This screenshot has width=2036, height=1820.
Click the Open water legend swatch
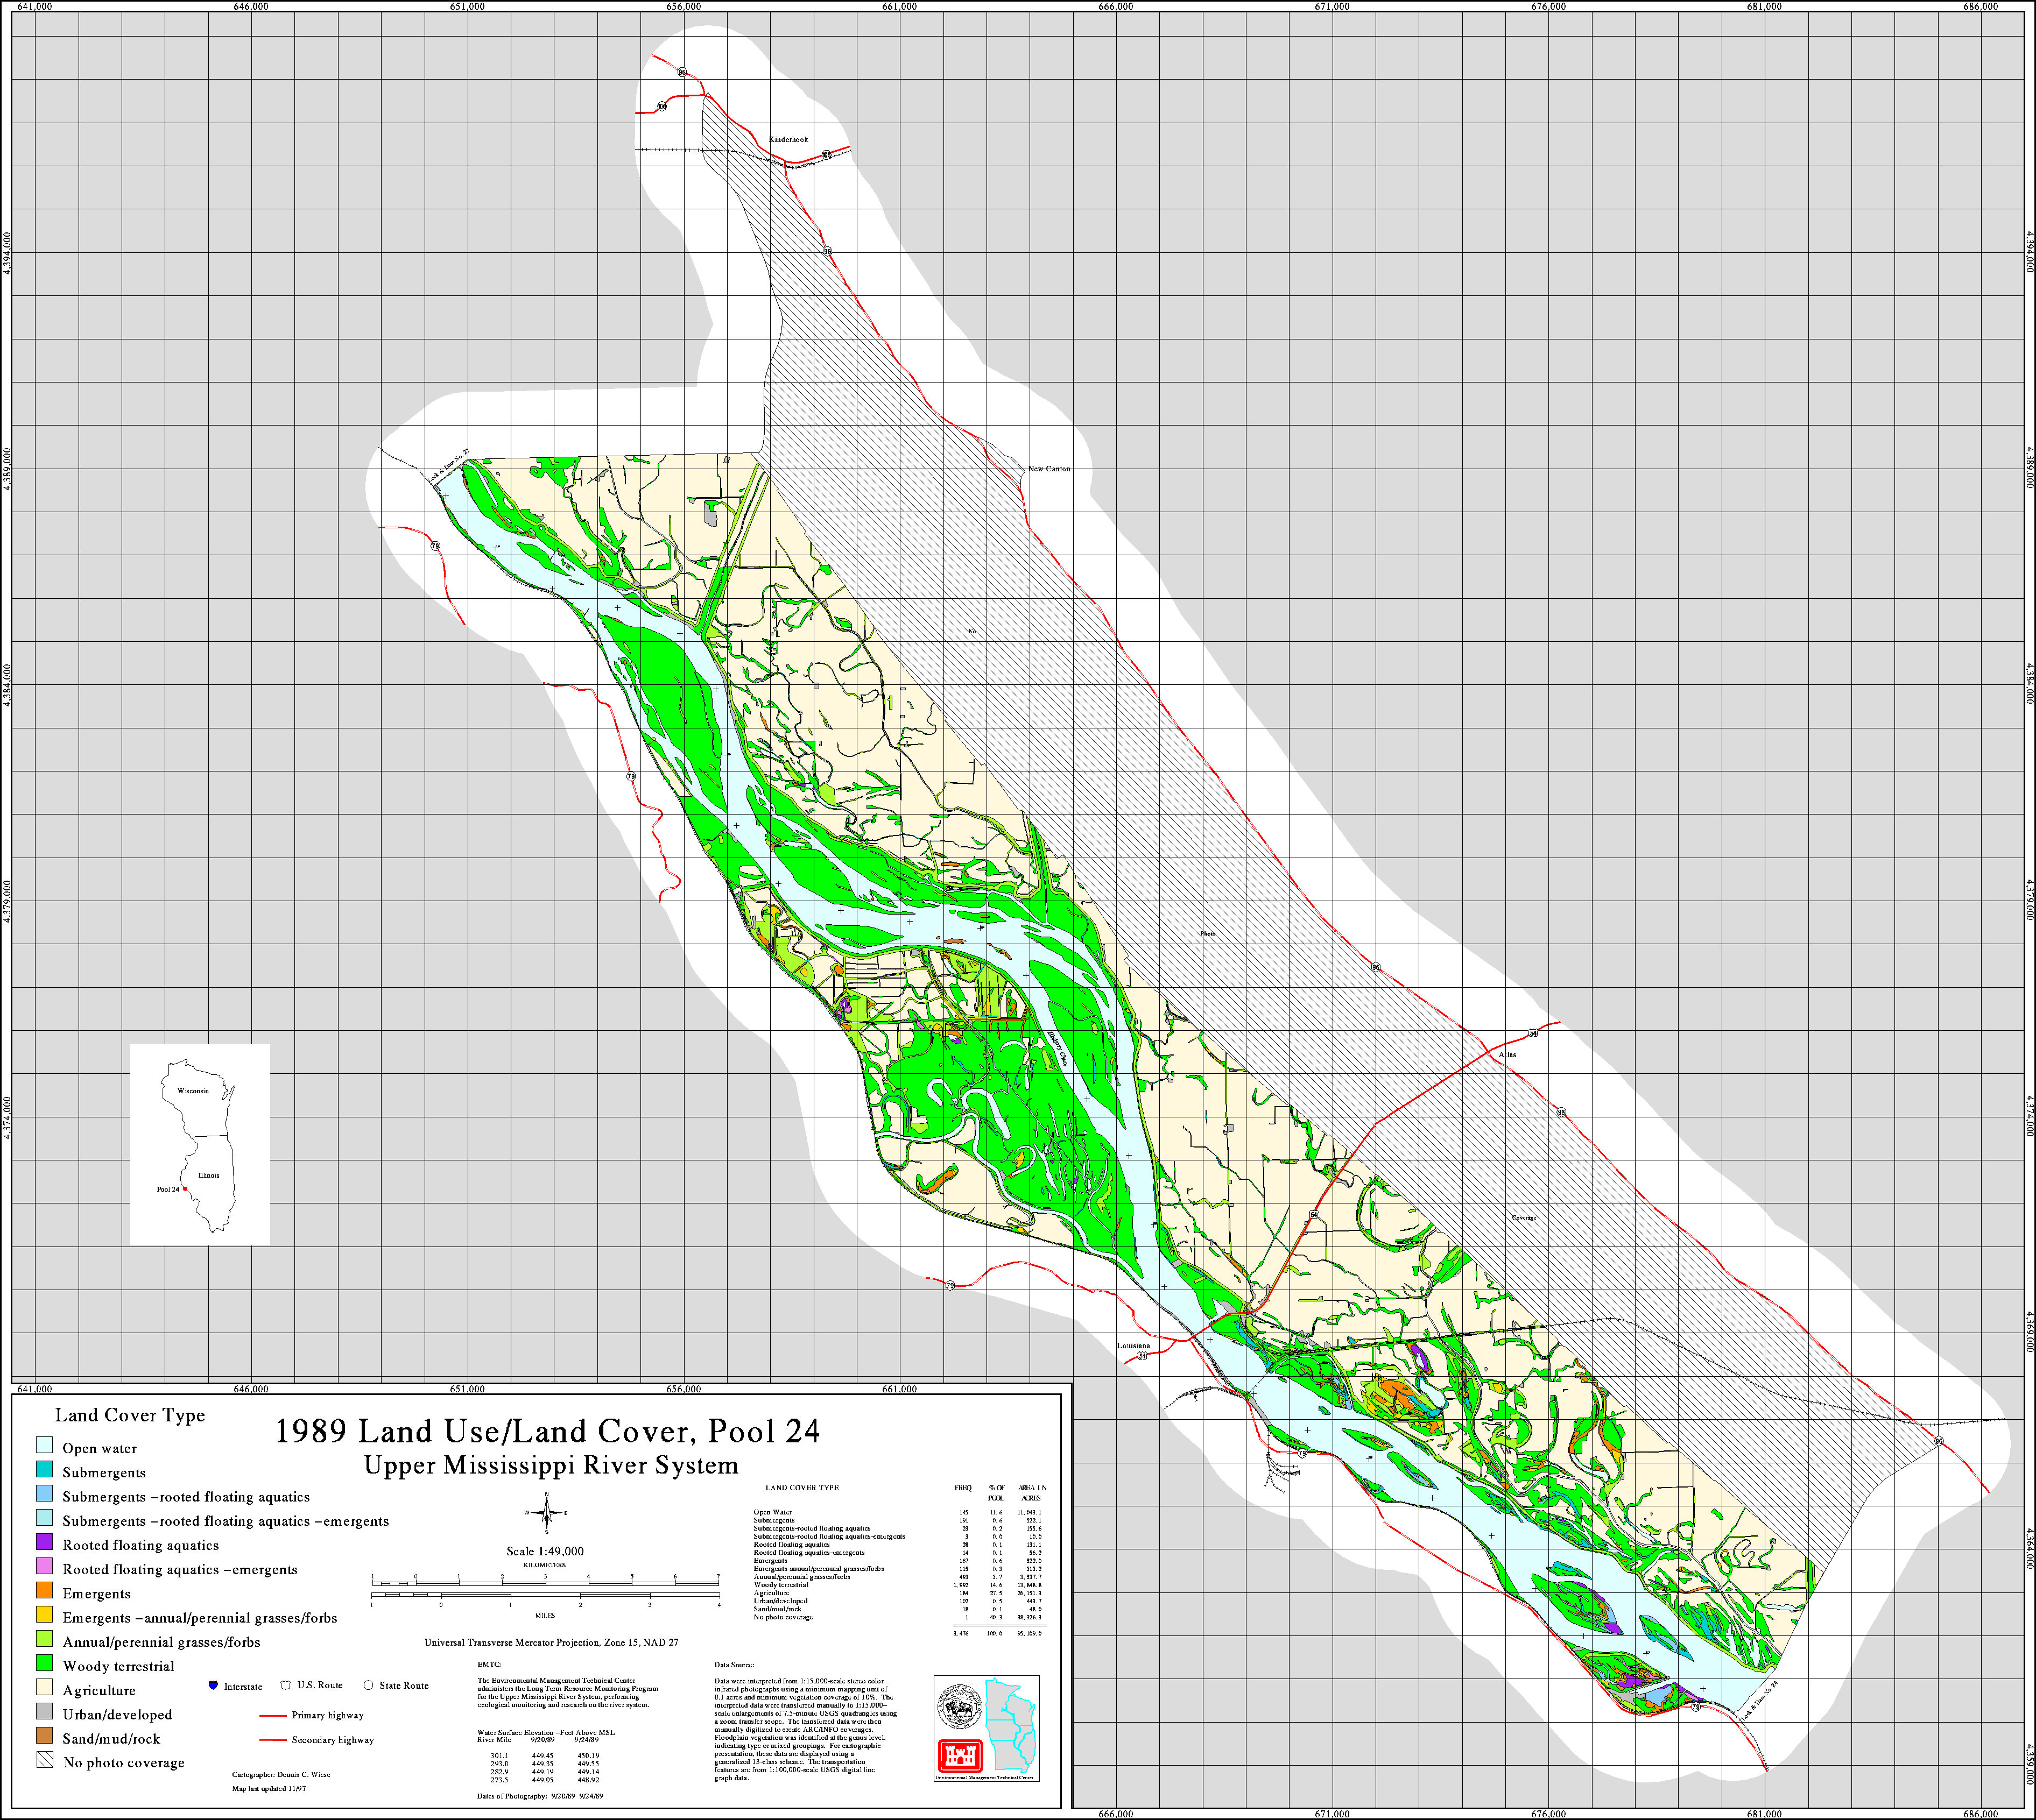(44, 1445)
